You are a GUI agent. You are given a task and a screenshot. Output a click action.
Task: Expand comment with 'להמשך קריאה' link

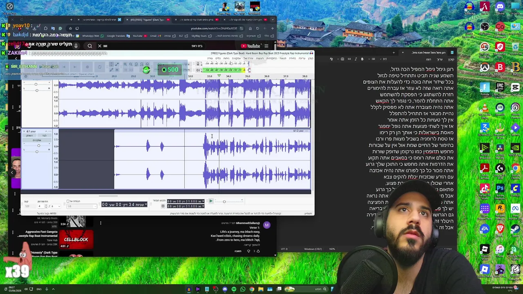251,245
